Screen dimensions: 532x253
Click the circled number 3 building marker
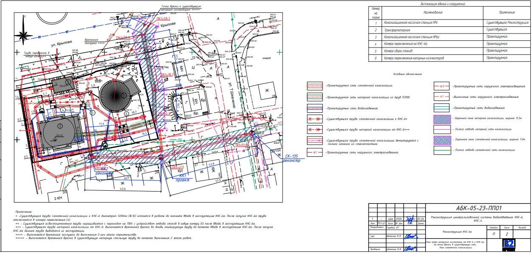tap(59, 125)
